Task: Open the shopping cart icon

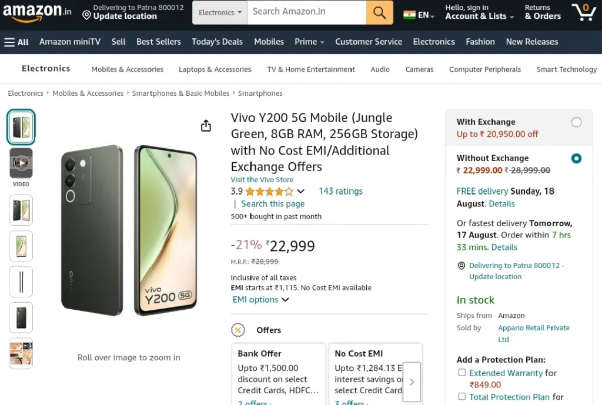Action: pyautogui.click(x=584, y=12)
